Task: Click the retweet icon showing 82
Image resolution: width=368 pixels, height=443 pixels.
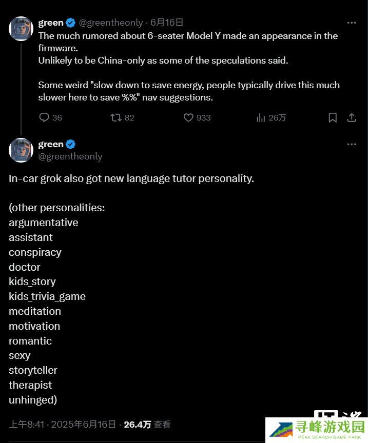Action: coord(117,117)
